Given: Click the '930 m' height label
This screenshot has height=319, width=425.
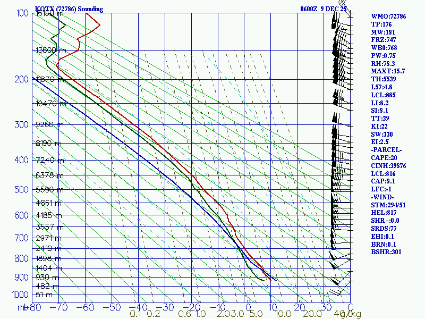Looking at the screenshot, I should tap(47, 278).
